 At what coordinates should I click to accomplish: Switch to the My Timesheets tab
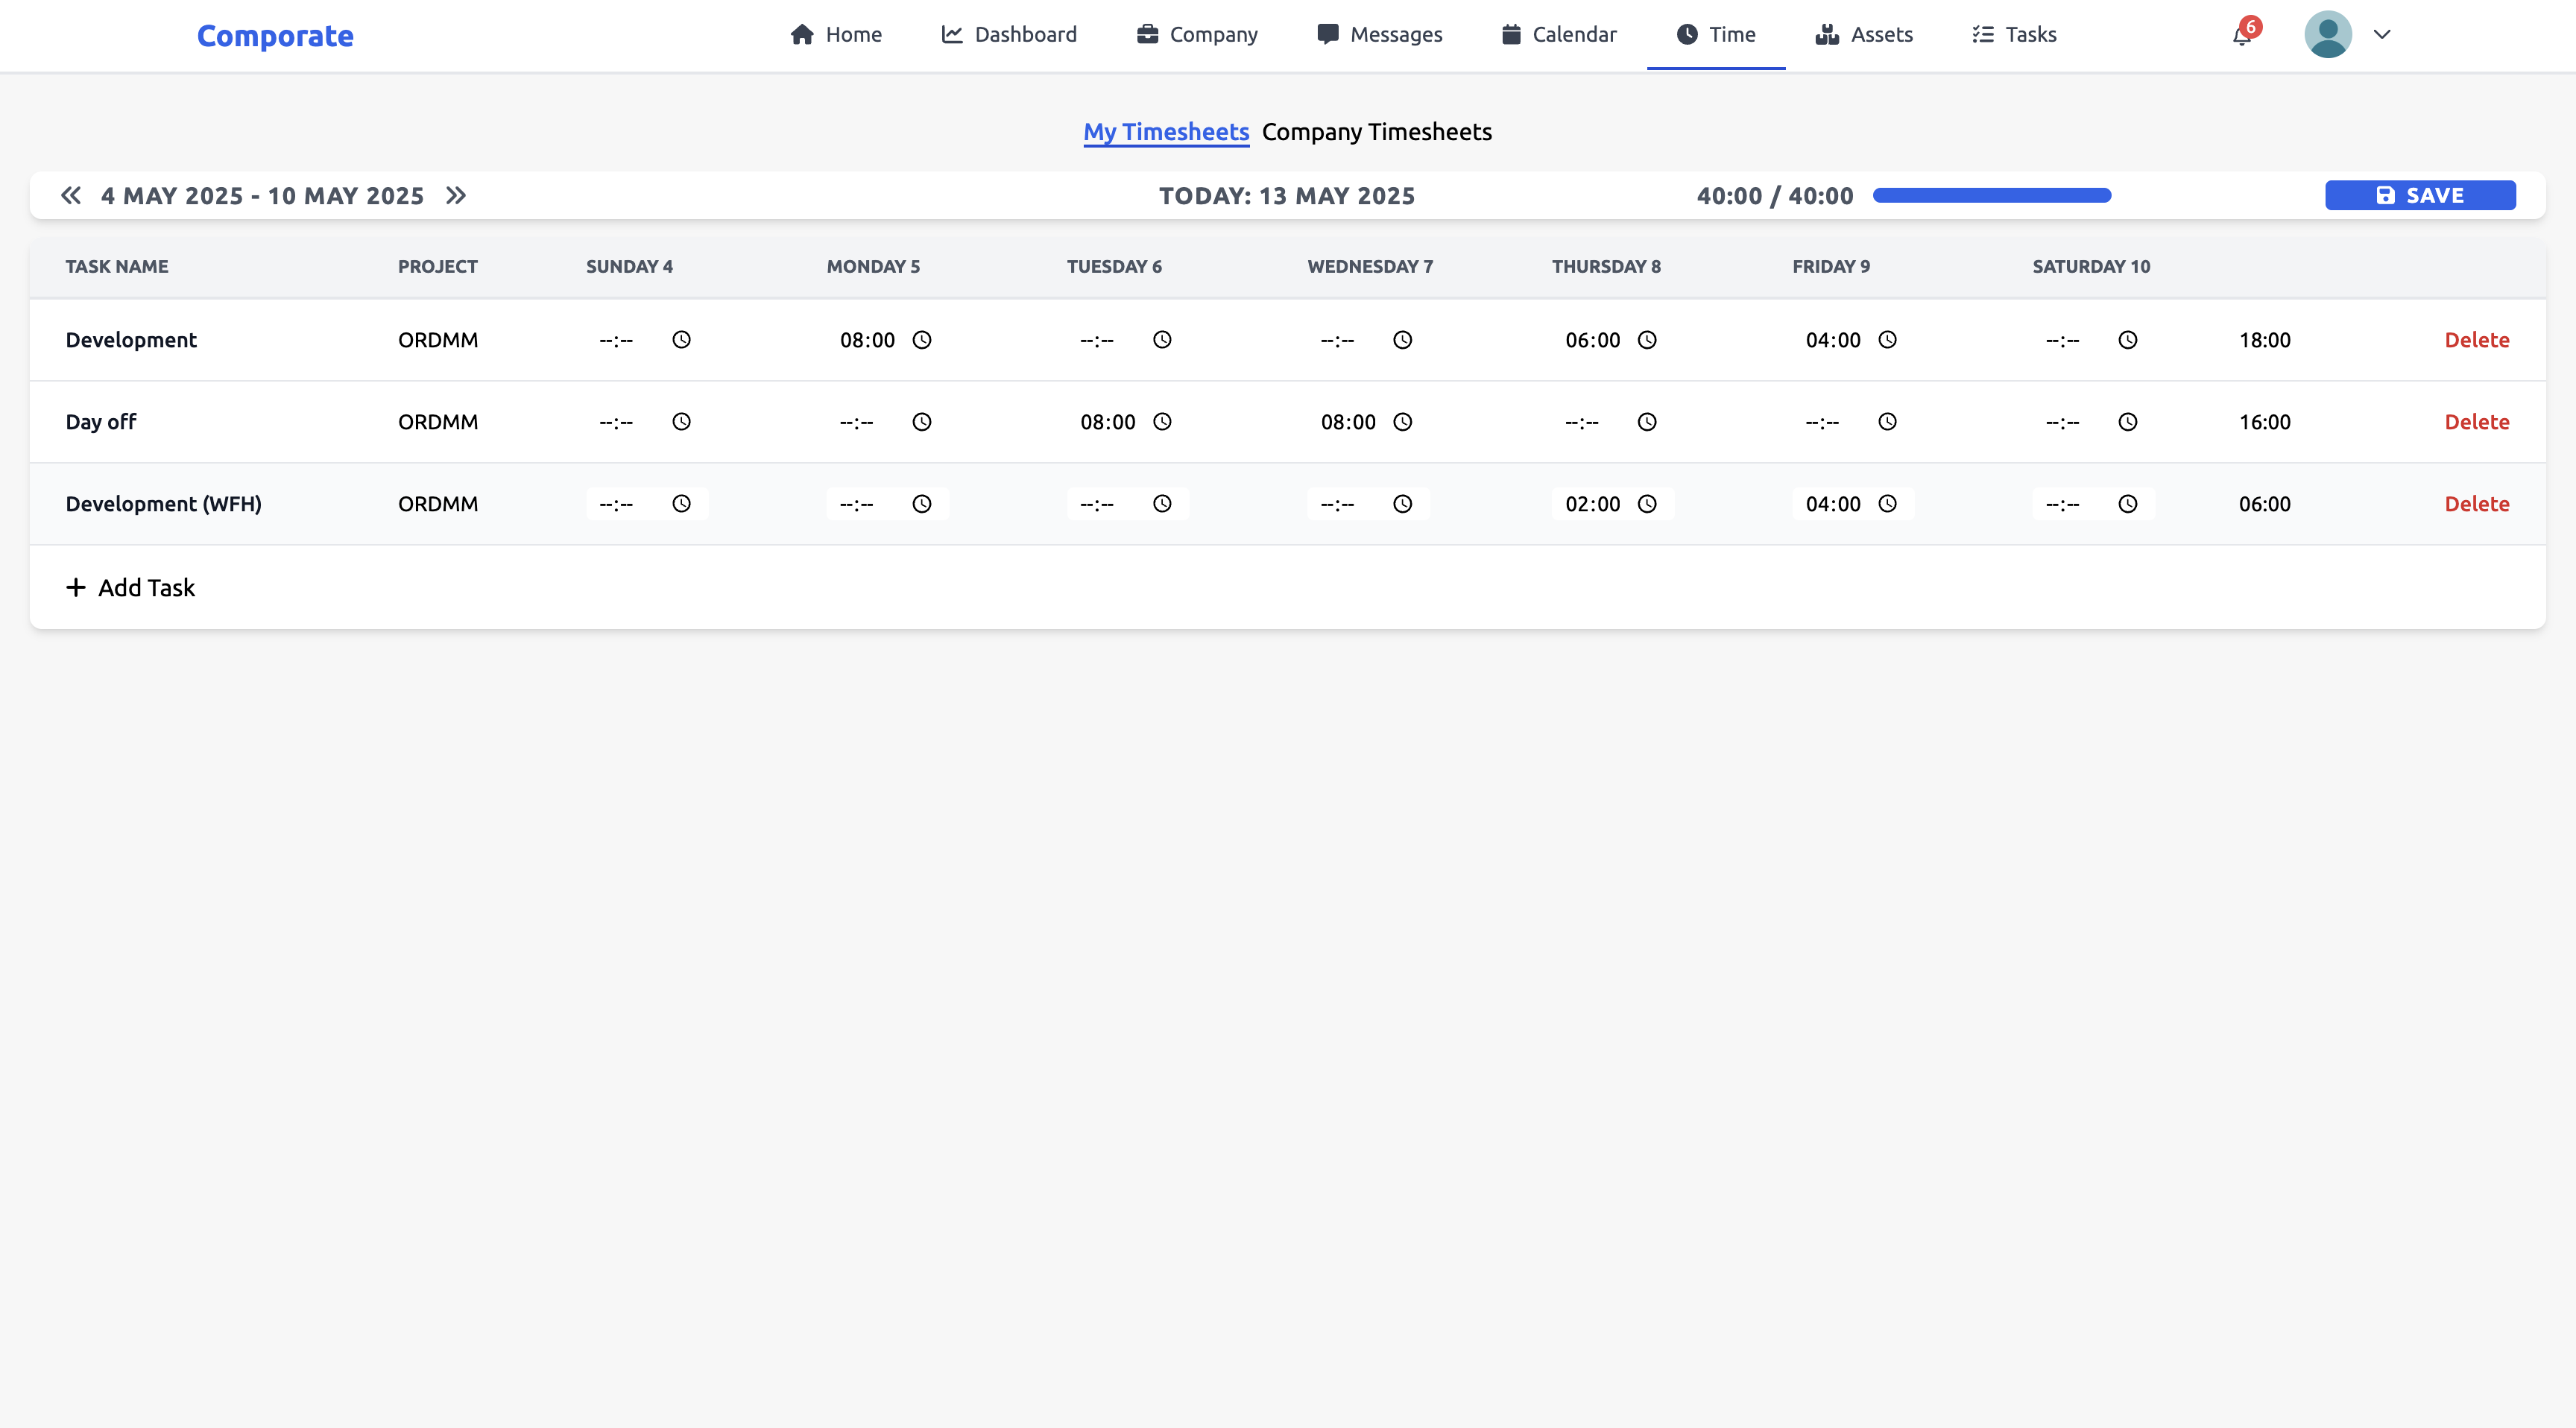click(1165, 131)
